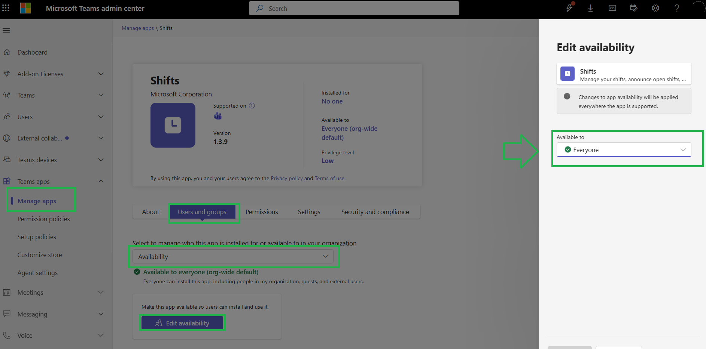Open the settings gear in top bar

click(x=655, y=8)
